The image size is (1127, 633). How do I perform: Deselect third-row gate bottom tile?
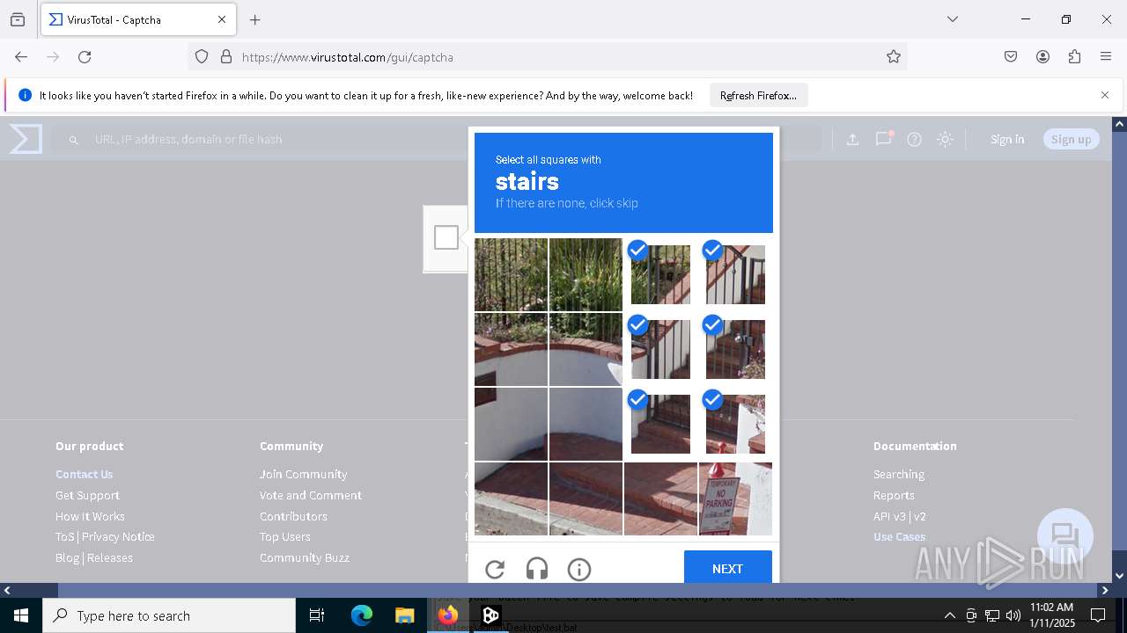[x=660, y=424]
